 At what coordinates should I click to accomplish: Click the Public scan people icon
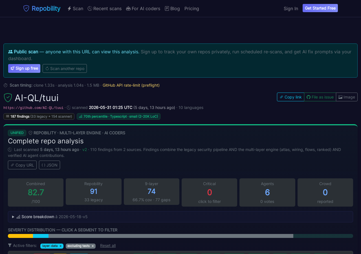[10, 52]
